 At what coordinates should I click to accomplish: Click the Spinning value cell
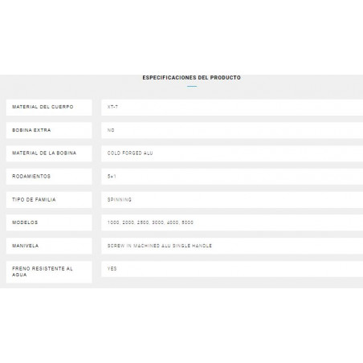tap(232, 200)
